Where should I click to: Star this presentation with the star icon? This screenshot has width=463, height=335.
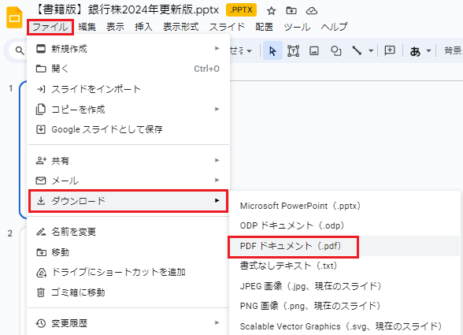coord(271,11)
